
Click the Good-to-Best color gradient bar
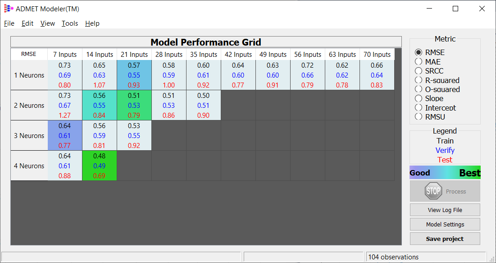tap(445, 173)
